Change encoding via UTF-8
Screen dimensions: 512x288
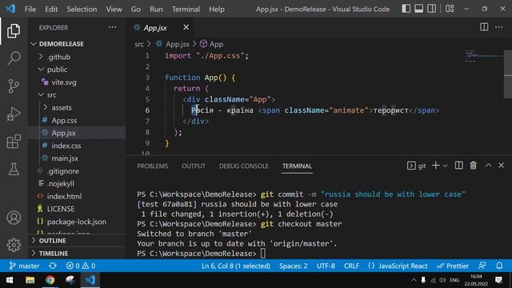click(326, 266)
